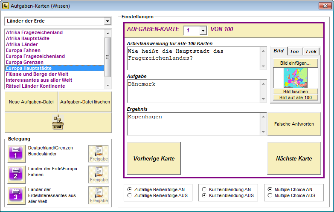Click the Nächste Karte button

[293, 158]
